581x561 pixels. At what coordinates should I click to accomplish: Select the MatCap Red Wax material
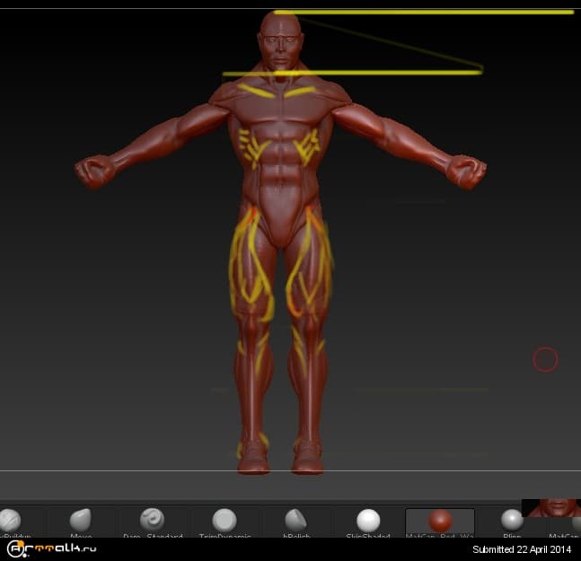click(x=440, y=522)
